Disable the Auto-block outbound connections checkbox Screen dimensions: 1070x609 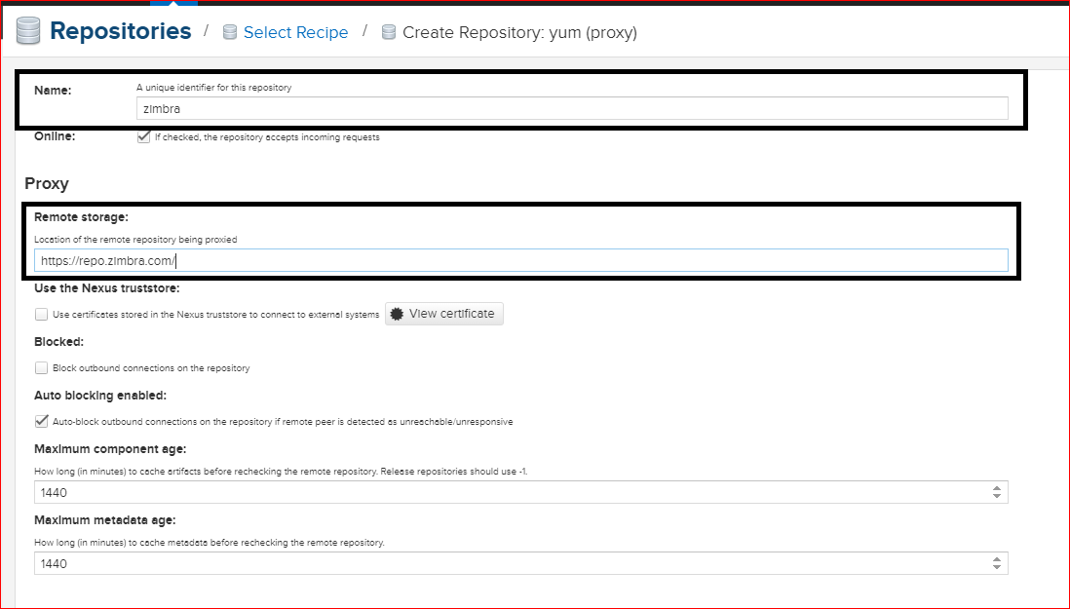(x=41, y=422)
